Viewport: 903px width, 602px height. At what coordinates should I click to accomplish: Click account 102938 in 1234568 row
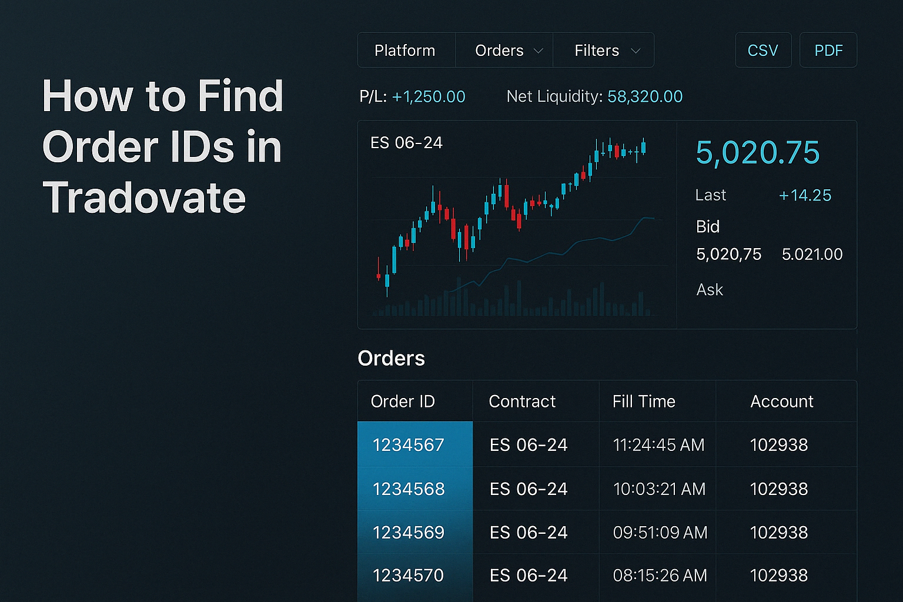point(779,489)
